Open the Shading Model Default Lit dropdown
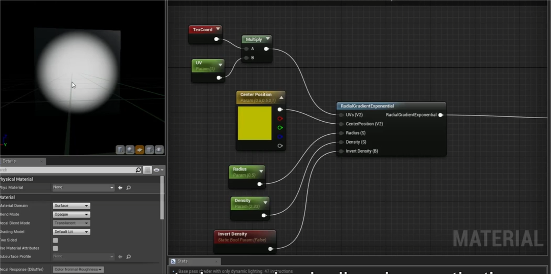This screenshot has width=551, height=274. 72,232
